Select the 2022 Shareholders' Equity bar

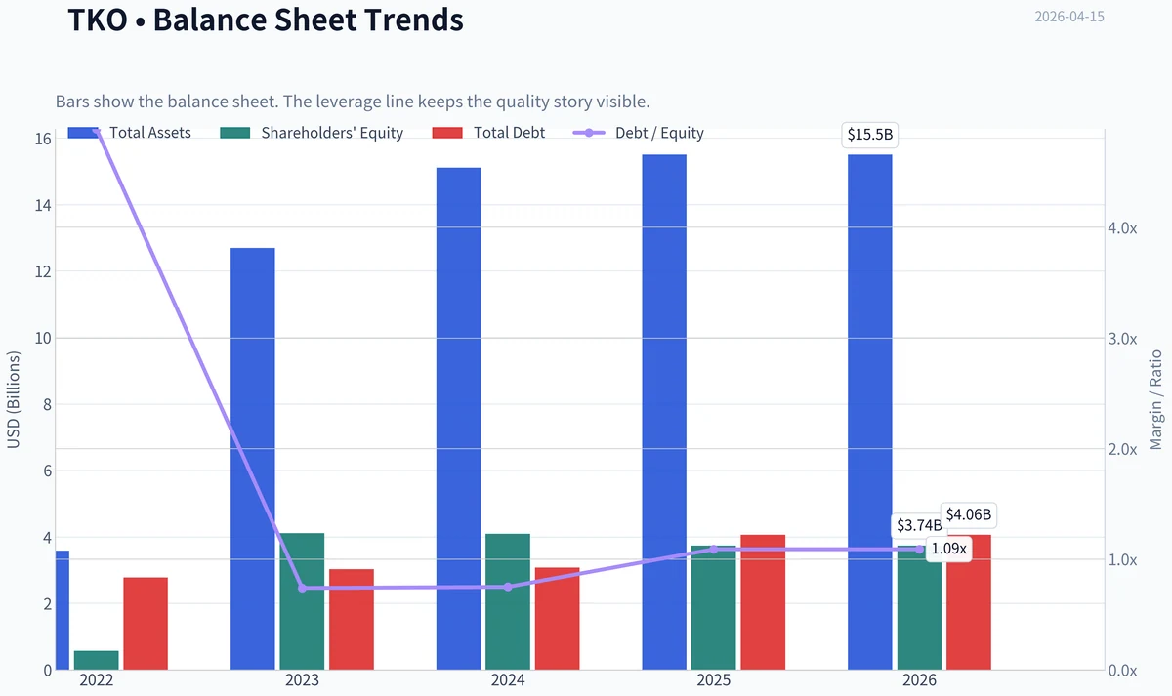point(96,660)
